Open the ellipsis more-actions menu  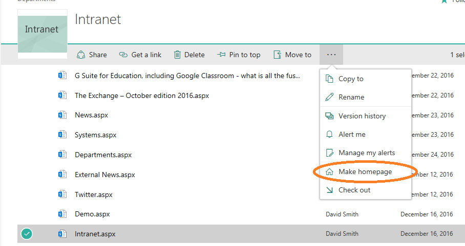(331, 55)
